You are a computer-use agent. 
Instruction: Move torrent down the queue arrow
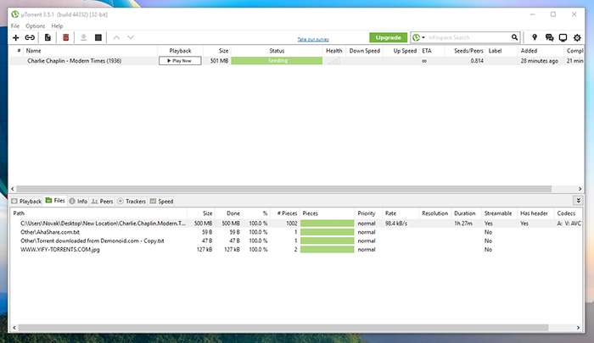tap(131, 37)
